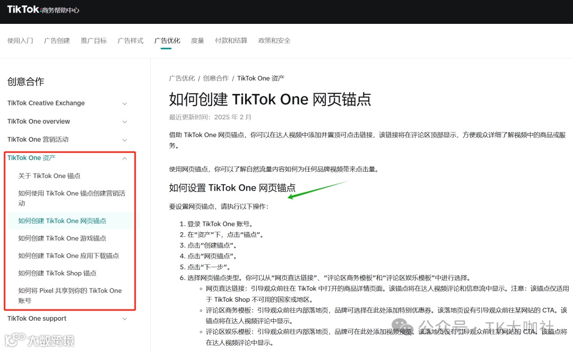Click intro paragraph starting 借助 TikTok One 网页锚点

(x=367, y=141)
